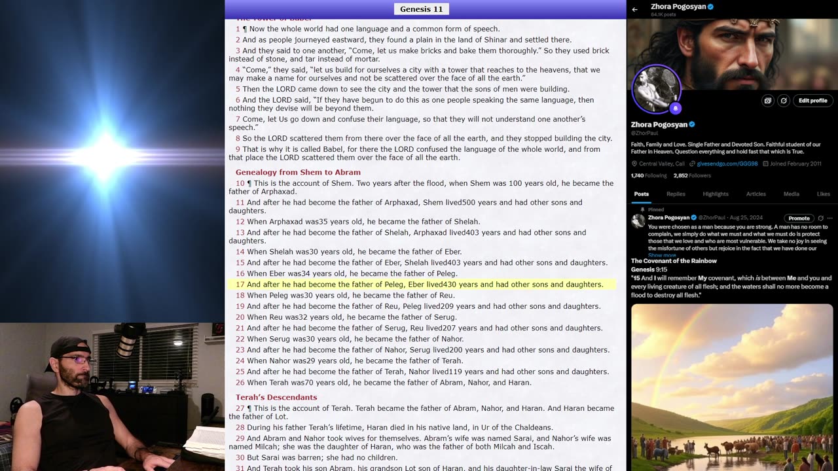Click verse number 10
Image resolution: width=838 pixels, height=471 pixels.
240,184
